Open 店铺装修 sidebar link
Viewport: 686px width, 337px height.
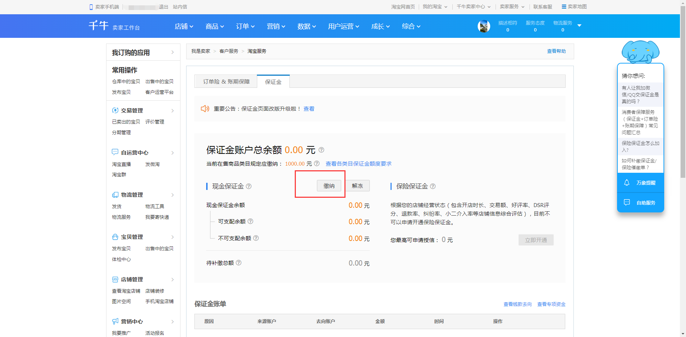(x=155, y=291)
